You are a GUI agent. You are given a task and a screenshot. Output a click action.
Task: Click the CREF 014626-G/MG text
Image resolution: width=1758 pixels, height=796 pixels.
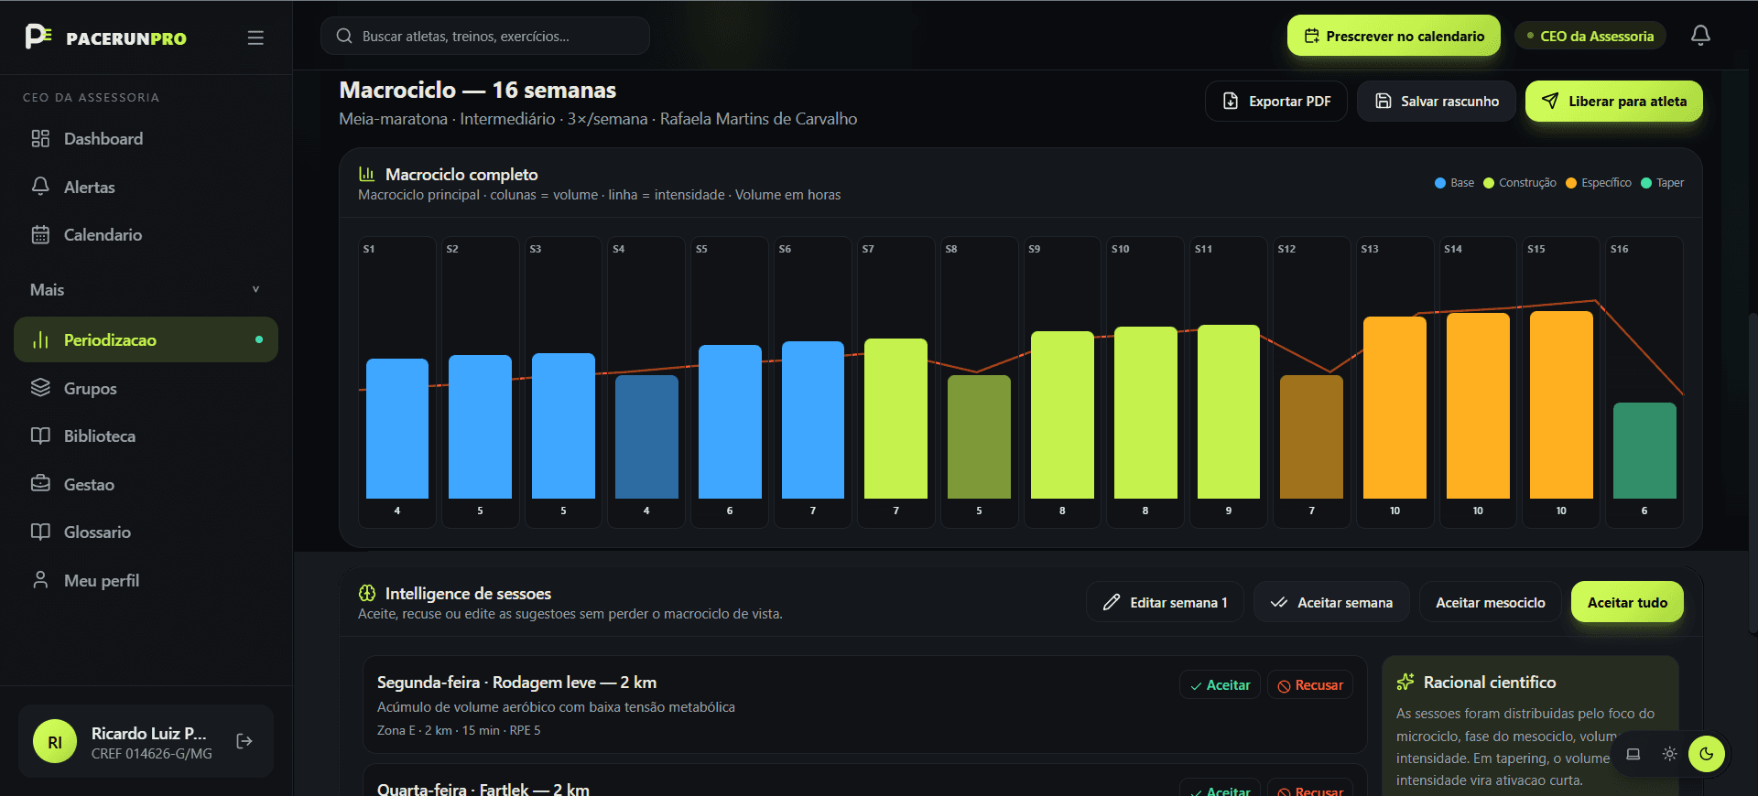[152, 754]
